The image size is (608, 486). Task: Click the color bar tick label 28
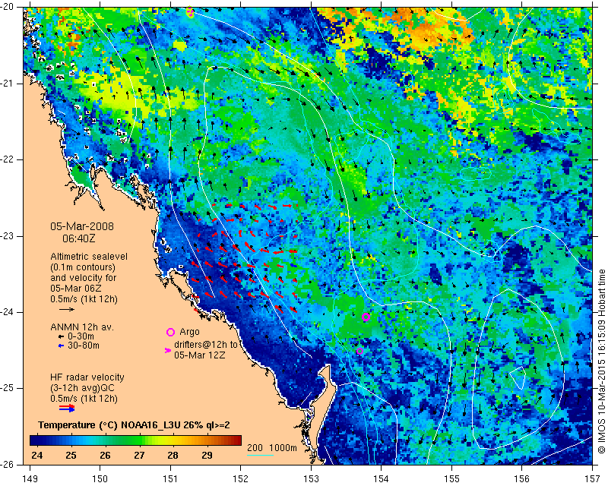click(173, 456)
